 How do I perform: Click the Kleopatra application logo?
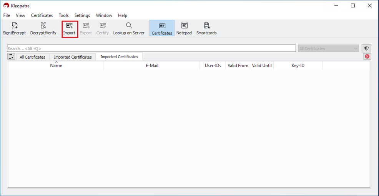pos(6,5)
